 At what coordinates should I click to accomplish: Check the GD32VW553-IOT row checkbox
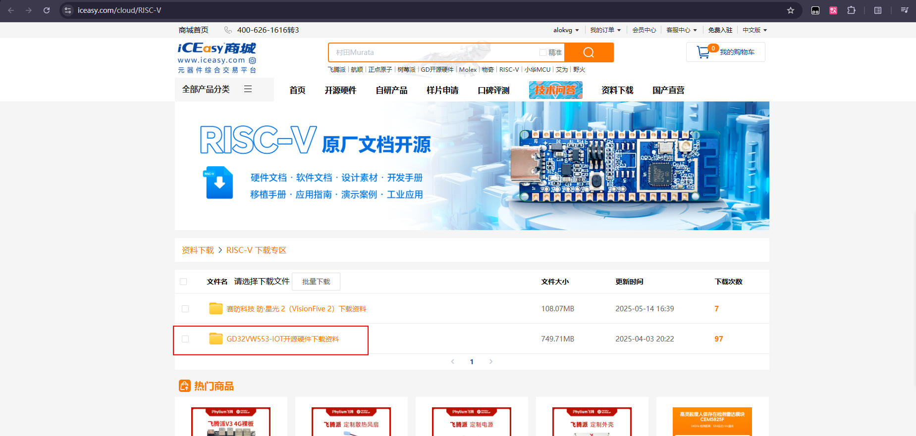(x=185, y=339)
